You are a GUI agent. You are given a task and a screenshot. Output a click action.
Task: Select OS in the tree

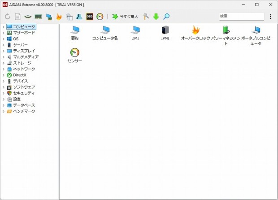13,39
